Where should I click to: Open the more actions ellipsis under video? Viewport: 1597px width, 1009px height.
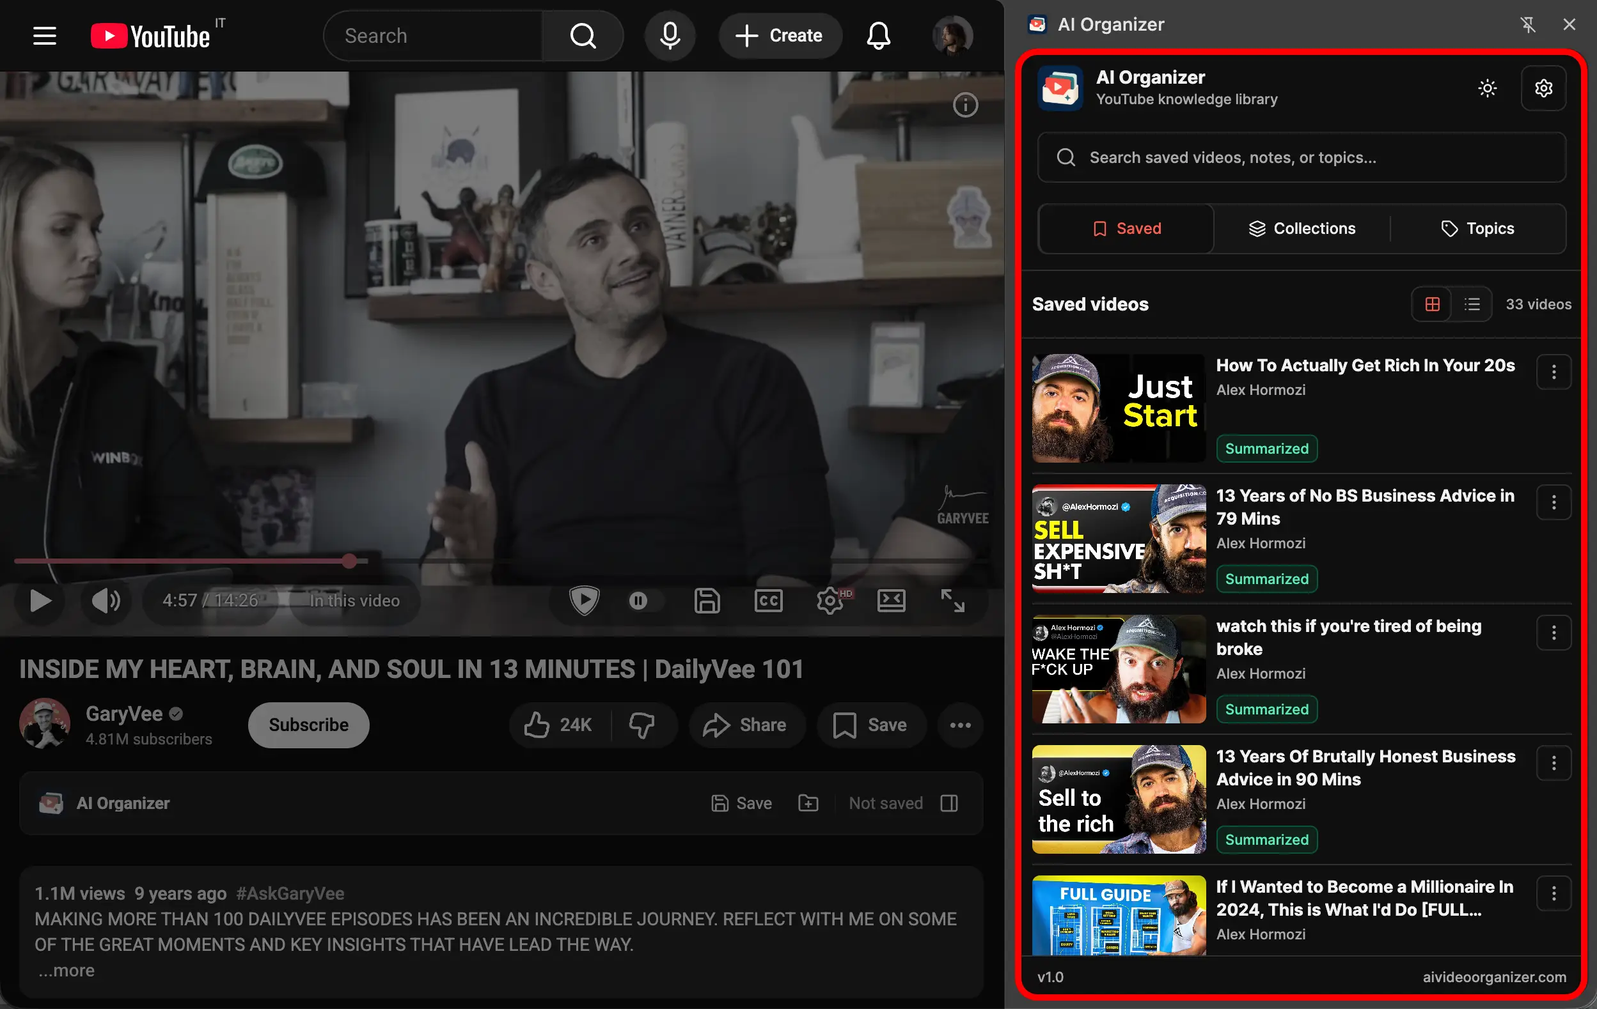pyautogui.click(x=959, y=725)
